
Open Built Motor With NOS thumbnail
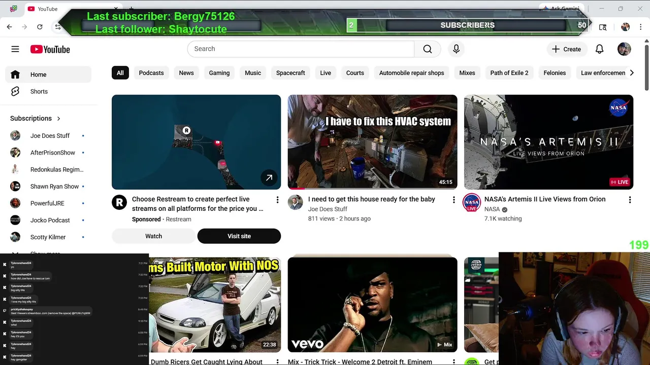click(x=215, y=305)
